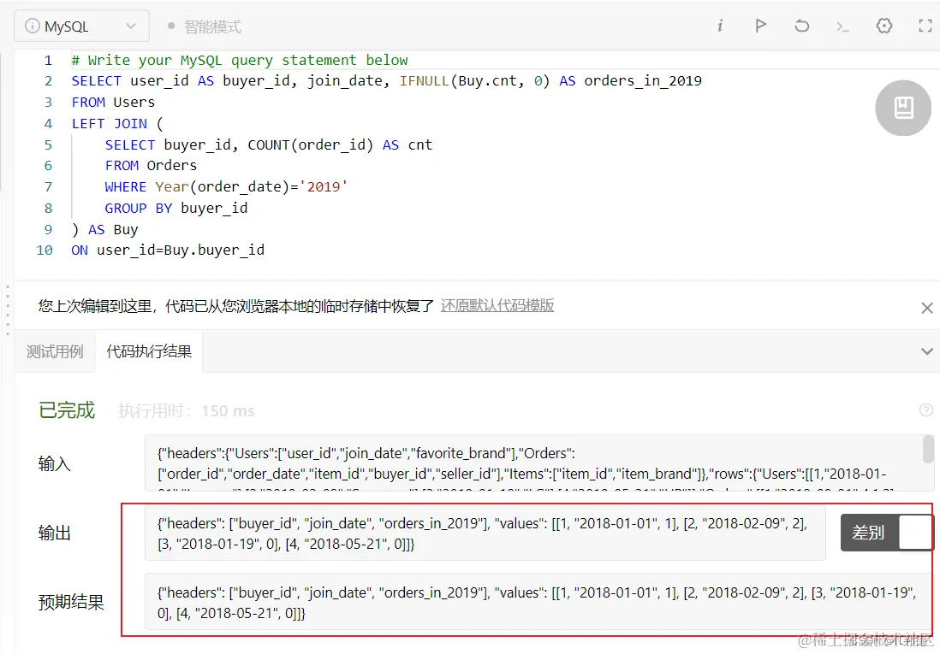Dismiss the restored-code notice
This screenshot has width=940, height=654.
927,308
